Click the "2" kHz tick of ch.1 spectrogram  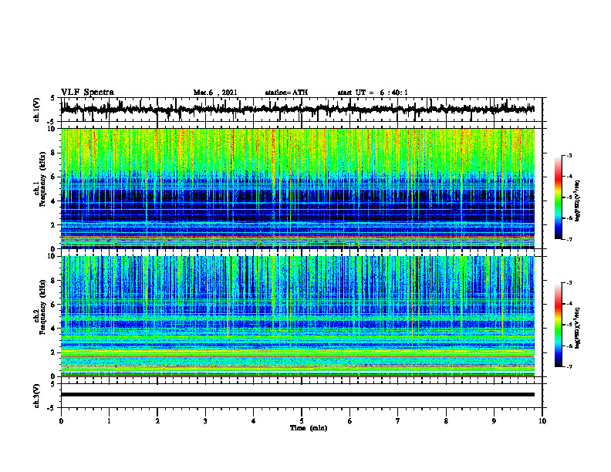[x=53, y=224]
